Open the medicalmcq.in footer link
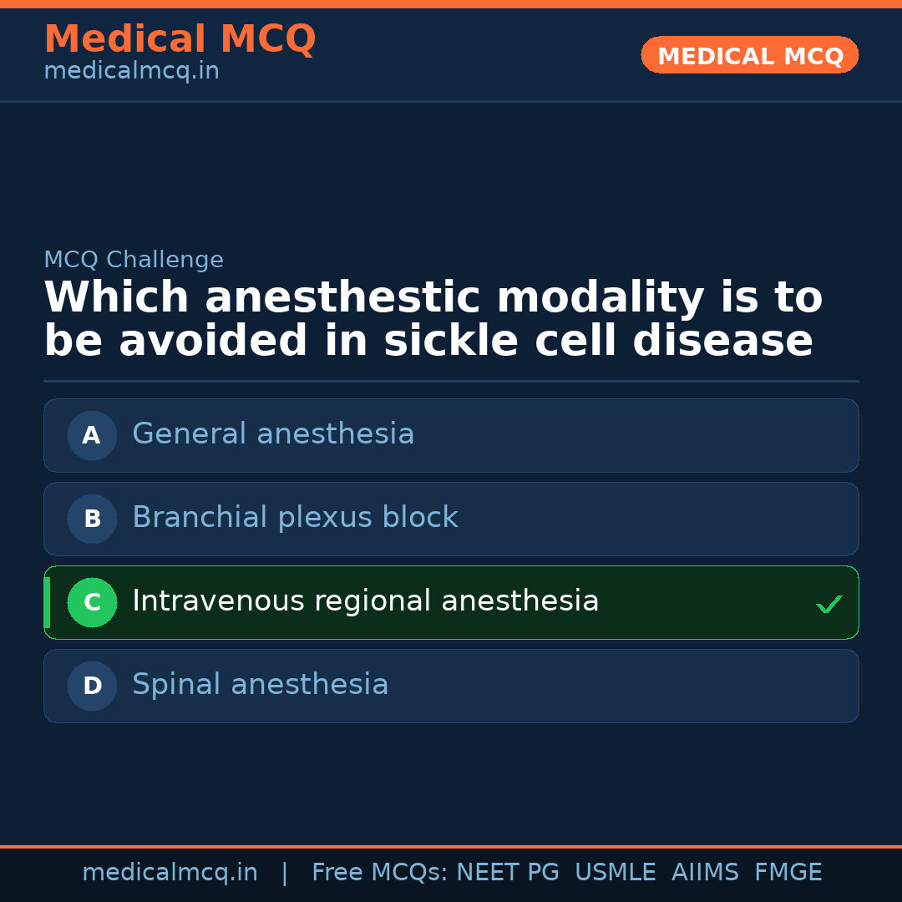Image resolution: width=902 pixels, height=902 pixels. click(170, 873)
